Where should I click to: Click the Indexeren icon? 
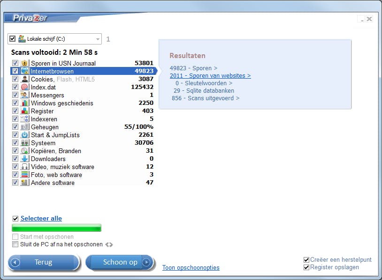[24, 119]
